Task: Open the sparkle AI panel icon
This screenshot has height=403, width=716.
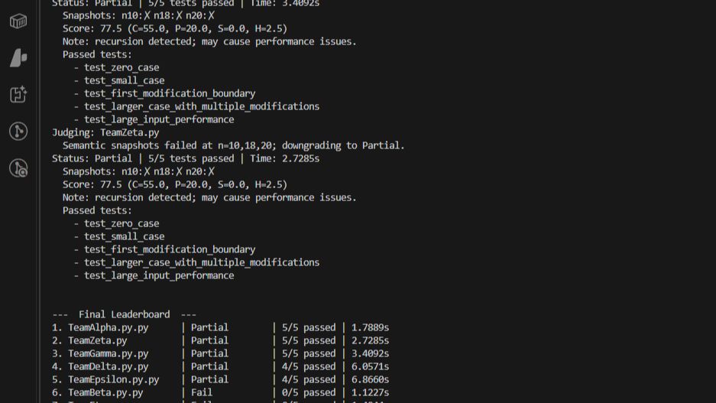Action: [x=18, y=95]
